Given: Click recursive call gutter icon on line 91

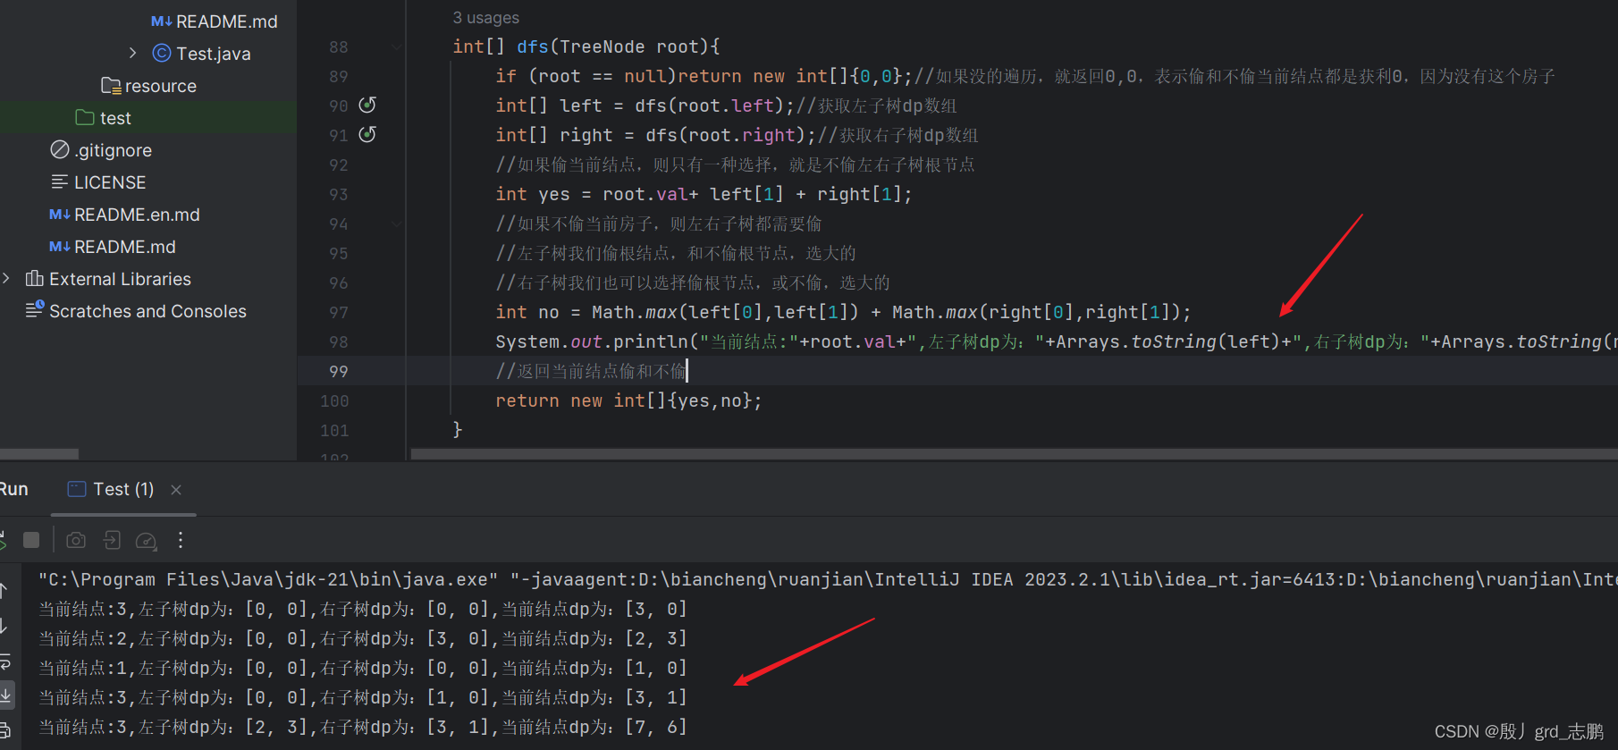Looking at the screenshot, I should point(367,135).
